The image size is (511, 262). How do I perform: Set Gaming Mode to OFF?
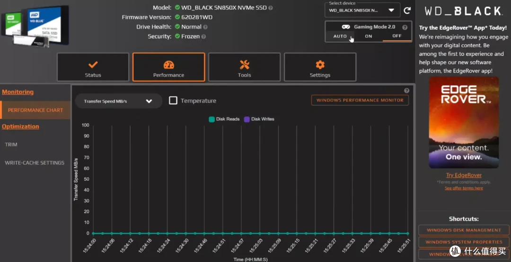click(397, 36)
